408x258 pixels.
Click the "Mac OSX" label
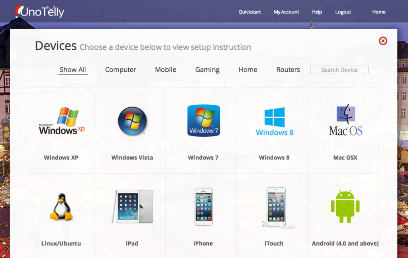point(345,157)
